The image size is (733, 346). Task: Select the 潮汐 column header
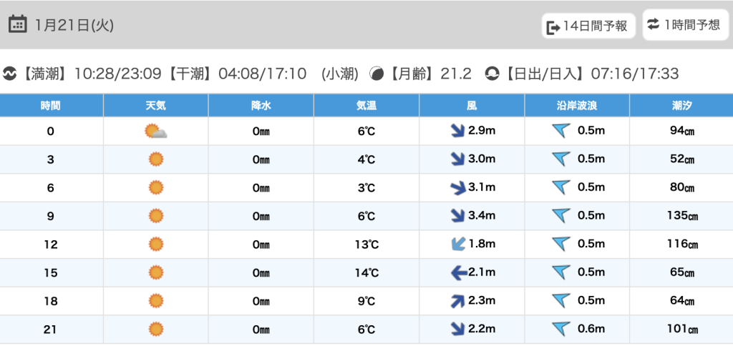pyautogui.click(x=681, y=105)
